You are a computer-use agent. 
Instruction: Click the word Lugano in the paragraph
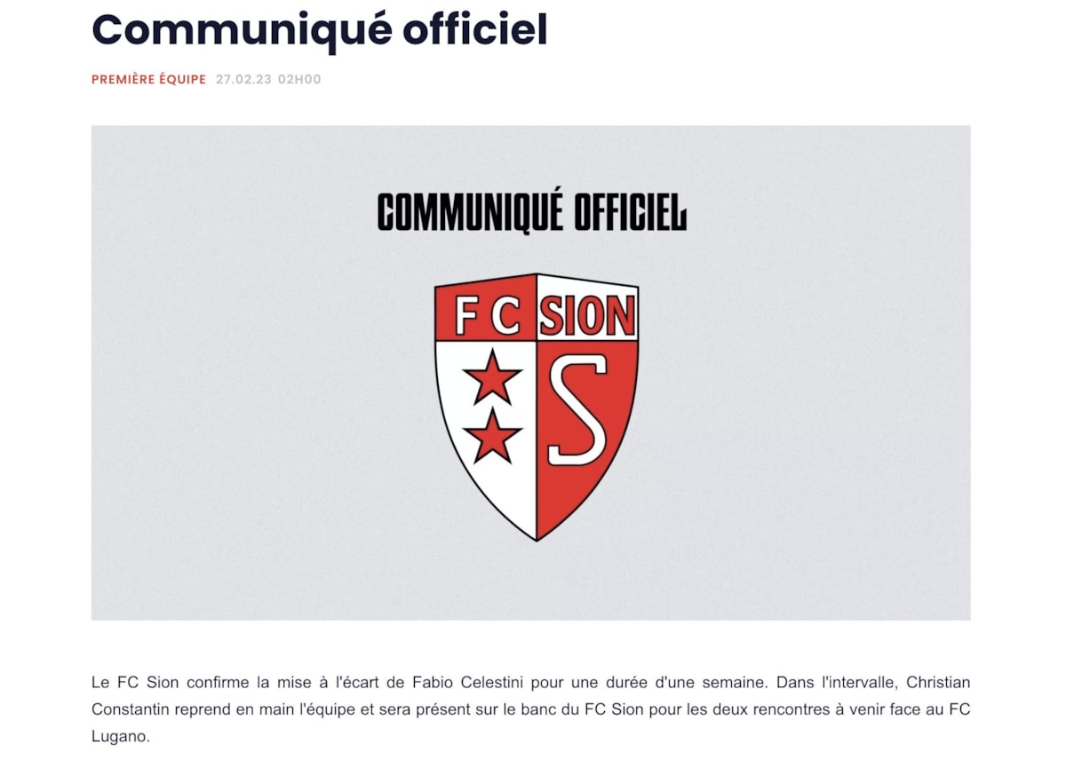(117, 737)
